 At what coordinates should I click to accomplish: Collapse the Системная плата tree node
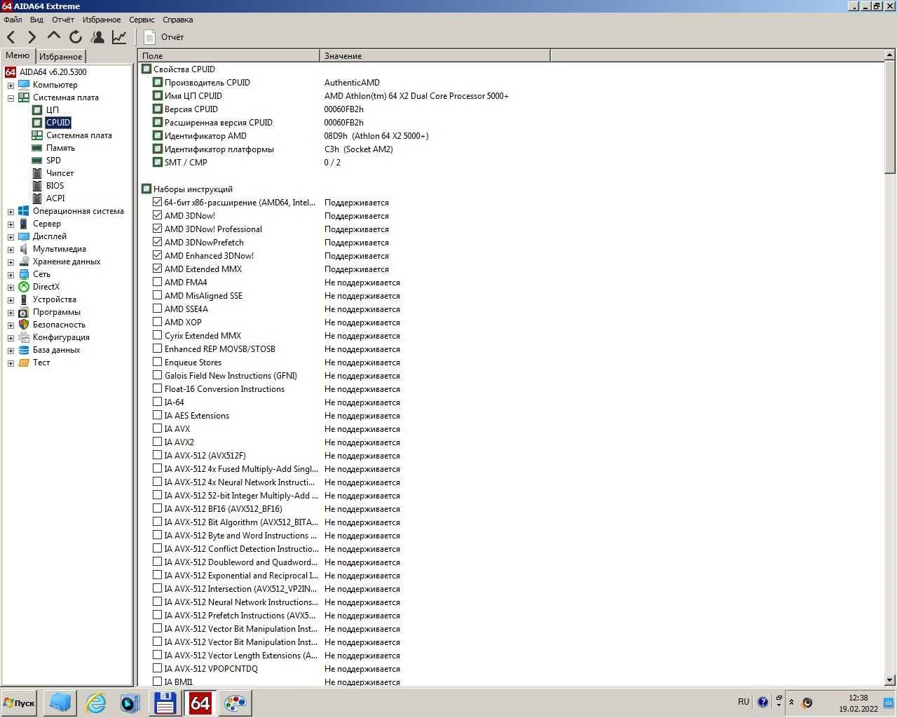click(x=11, y=98)
